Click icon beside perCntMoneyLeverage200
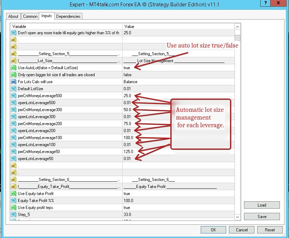 [x=14, y=124]
